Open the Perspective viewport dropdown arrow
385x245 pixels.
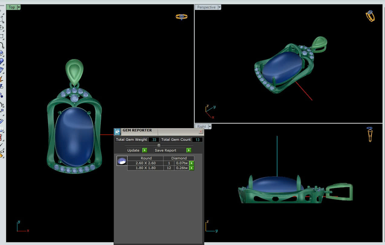pyautogui.click(x=219, y=7)
